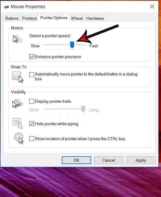Click the CTRL key pointer location icon
The height and width of the screenshot is (197, 161).
click(19, 138)
